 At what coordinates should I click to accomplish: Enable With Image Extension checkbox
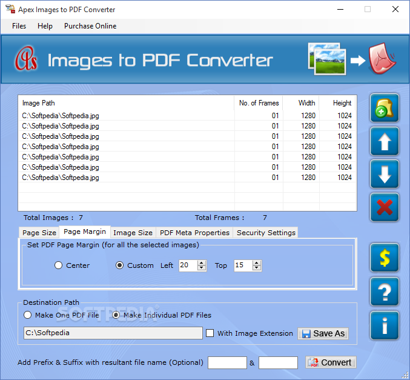210,333
